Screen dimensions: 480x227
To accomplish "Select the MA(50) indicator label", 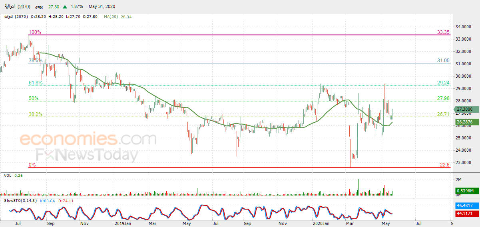I will 111,17.
